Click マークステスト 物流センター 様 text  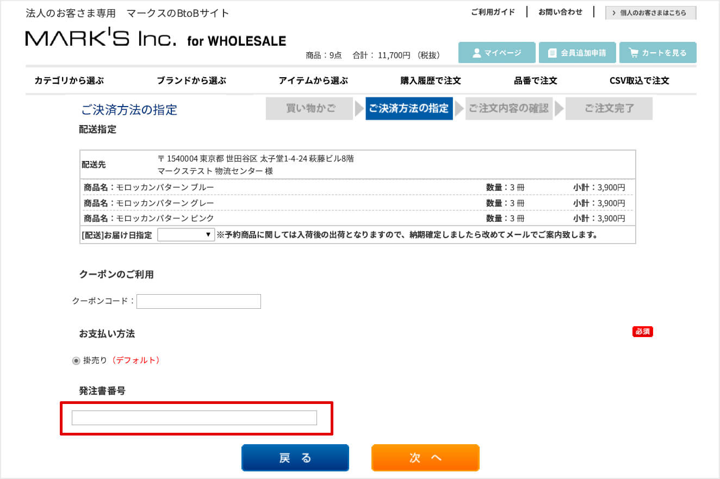215,171
